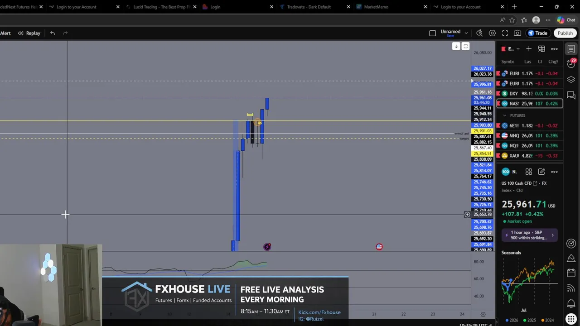Select the 6E1! futures row

coord(530,125)
